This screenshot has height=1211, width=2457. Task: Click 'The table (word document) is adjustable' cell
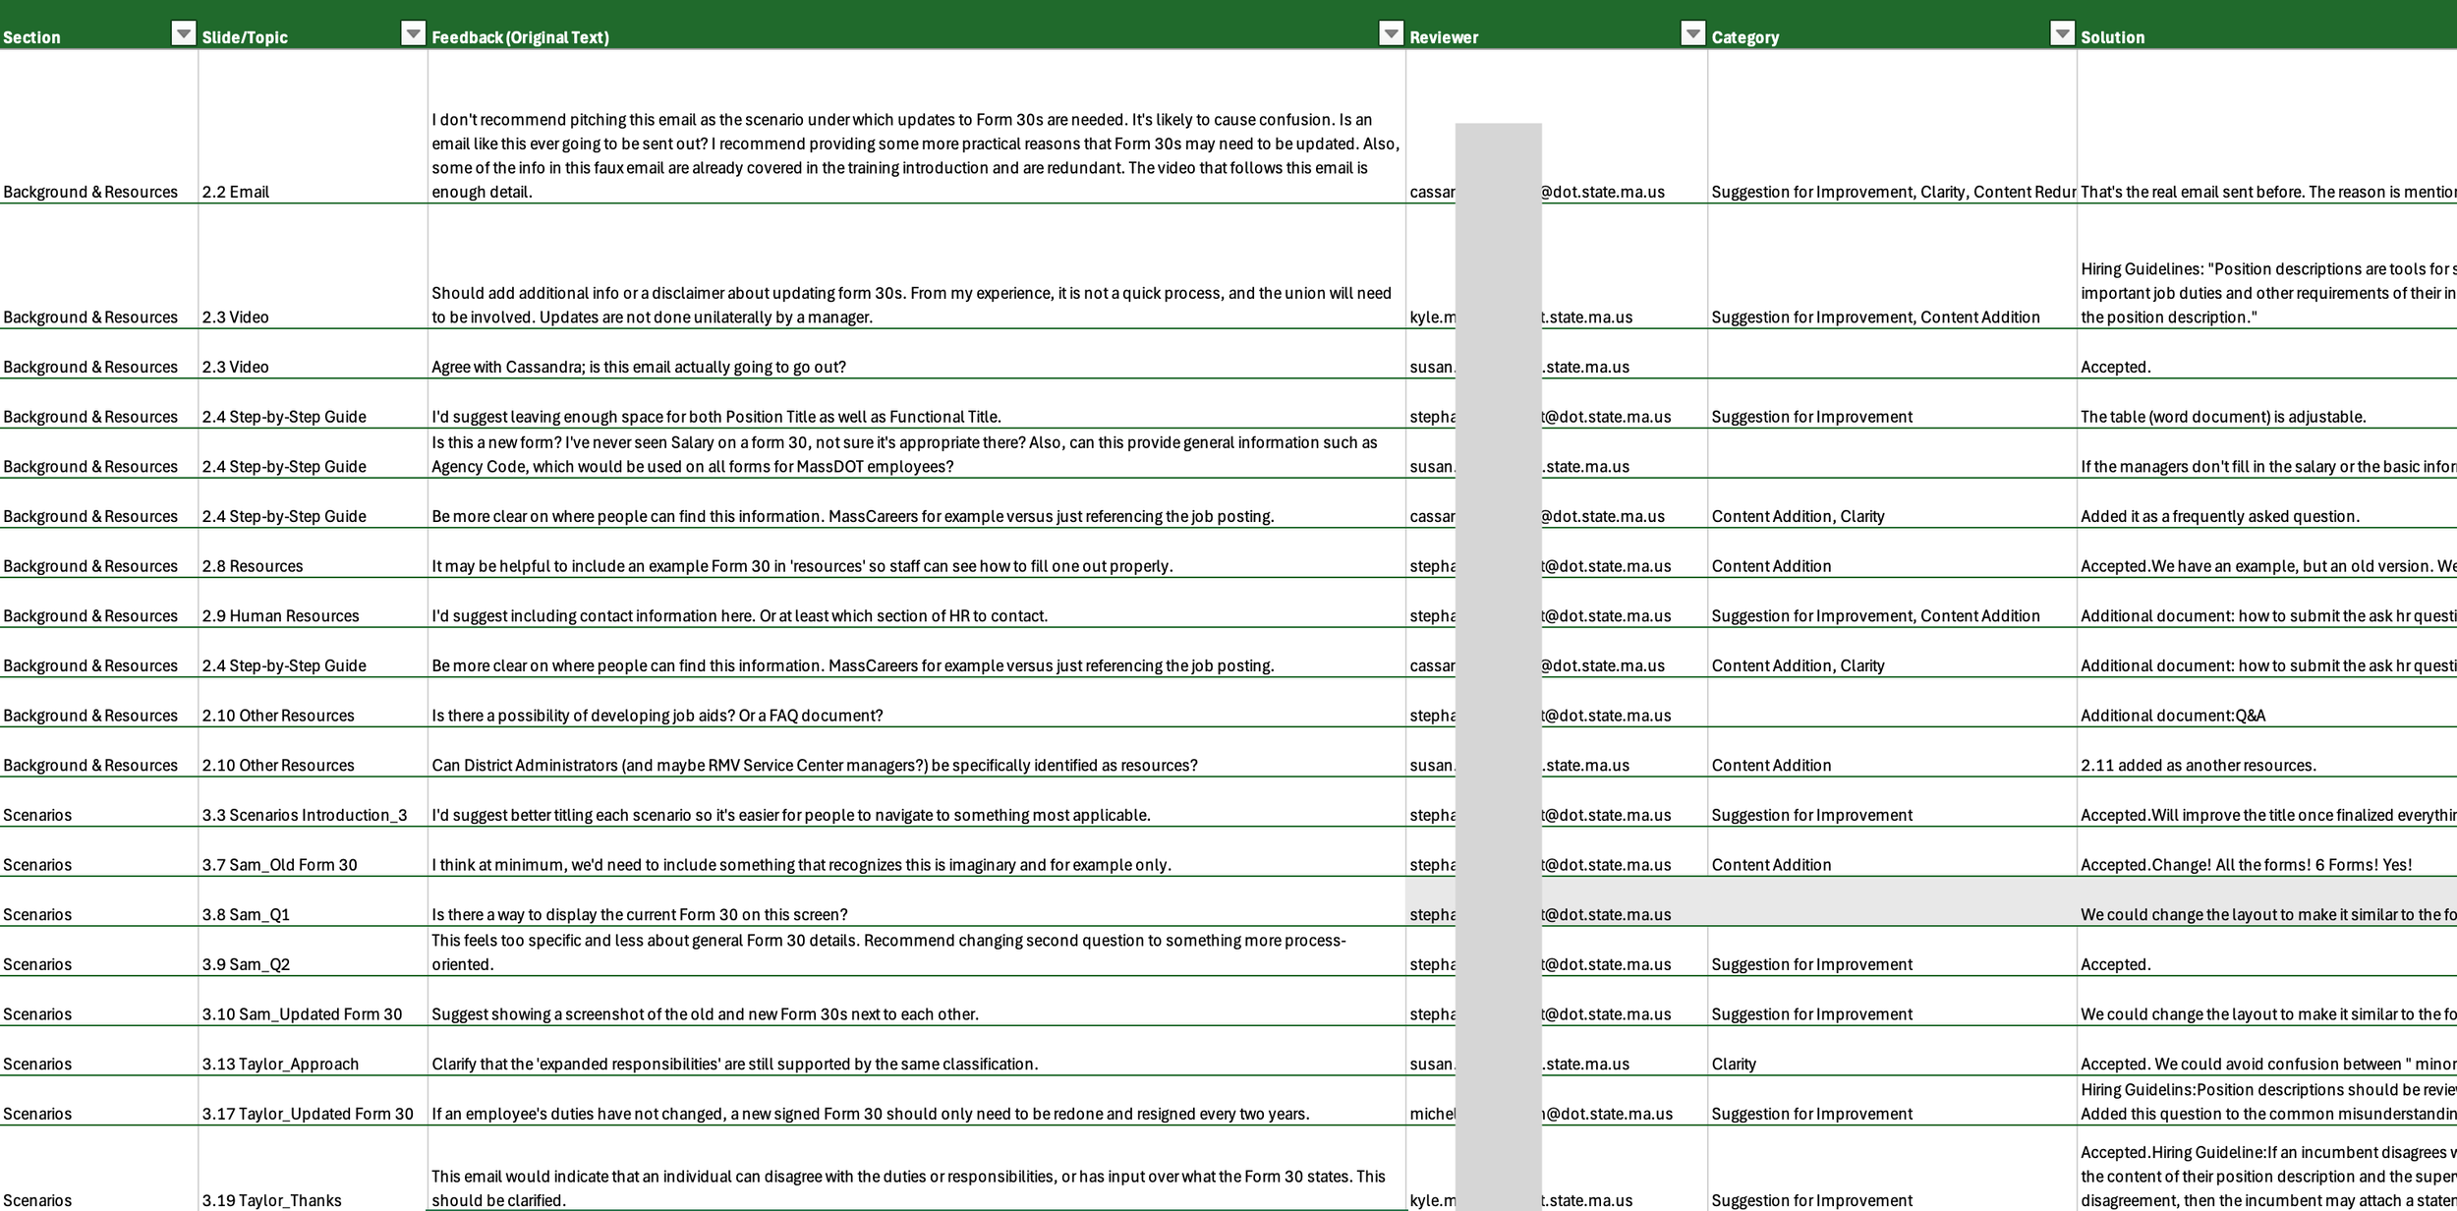point(2222,417)
